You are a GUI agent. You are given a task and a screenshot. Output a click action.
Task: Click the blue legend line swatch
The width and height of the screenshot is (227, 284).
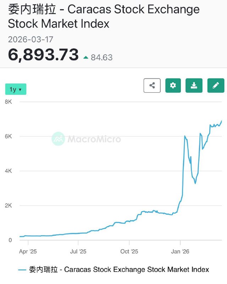pyautogui.click(x=22, y=270)
